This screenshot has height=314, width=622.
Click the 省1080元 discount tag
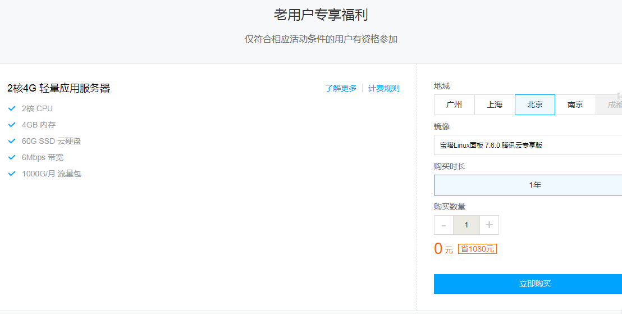477,249
